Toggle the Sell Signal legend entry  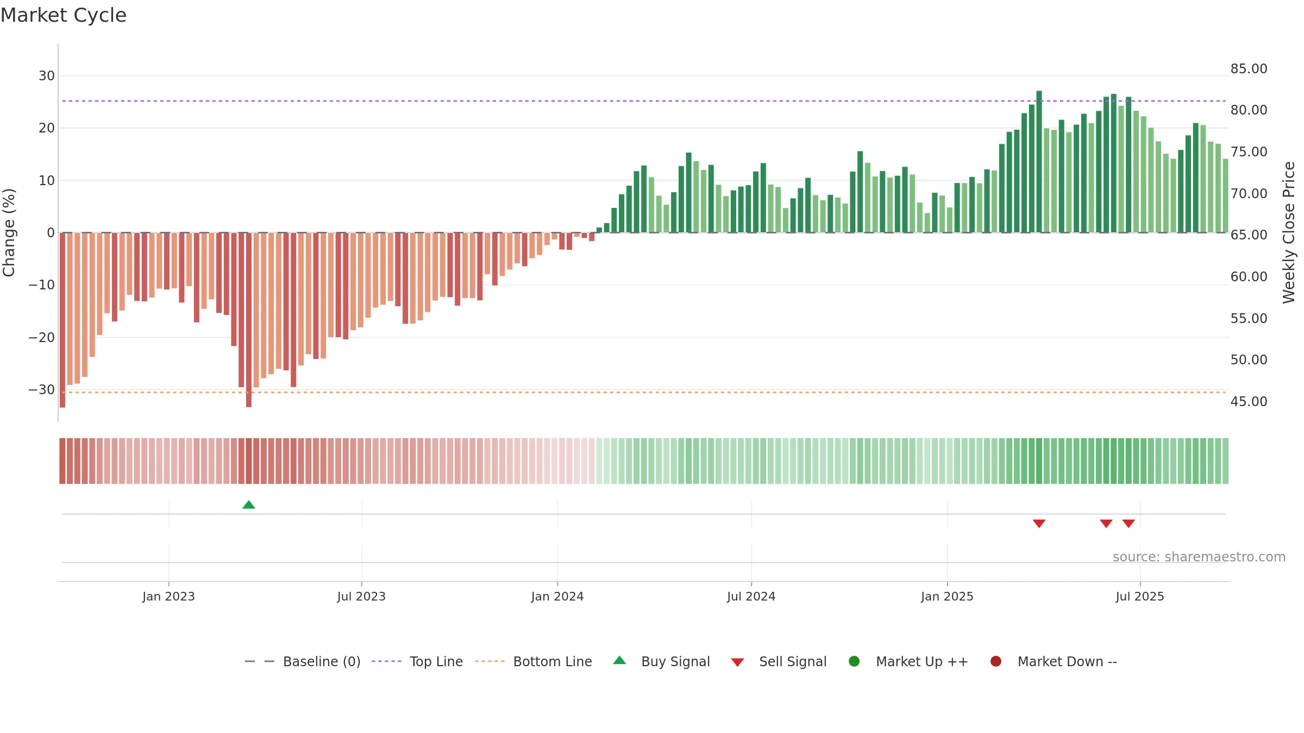click(779, 661)
